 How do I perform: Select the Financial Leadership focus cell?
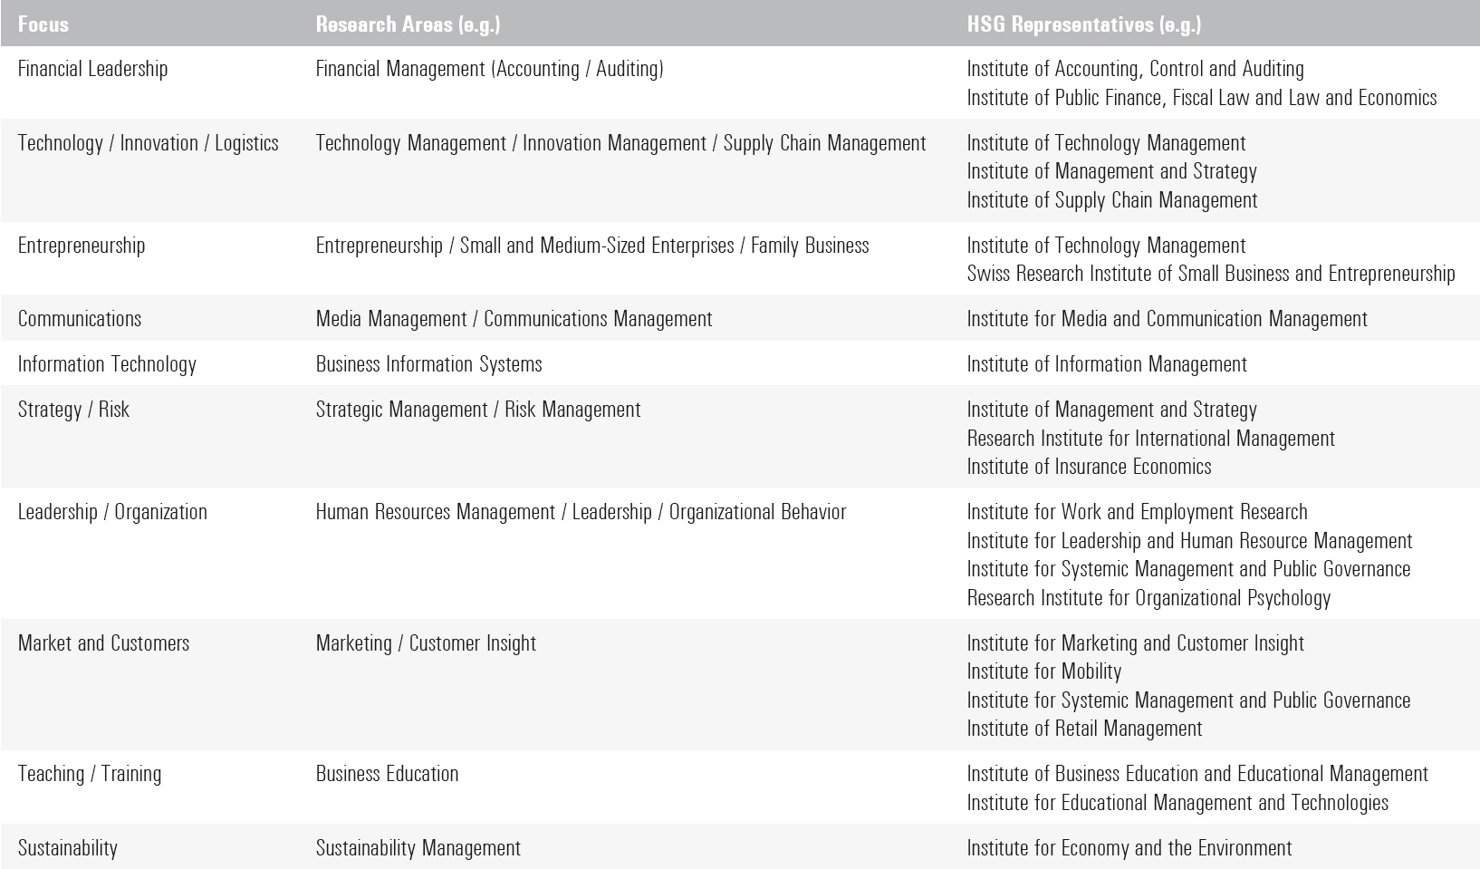(92, 69)
